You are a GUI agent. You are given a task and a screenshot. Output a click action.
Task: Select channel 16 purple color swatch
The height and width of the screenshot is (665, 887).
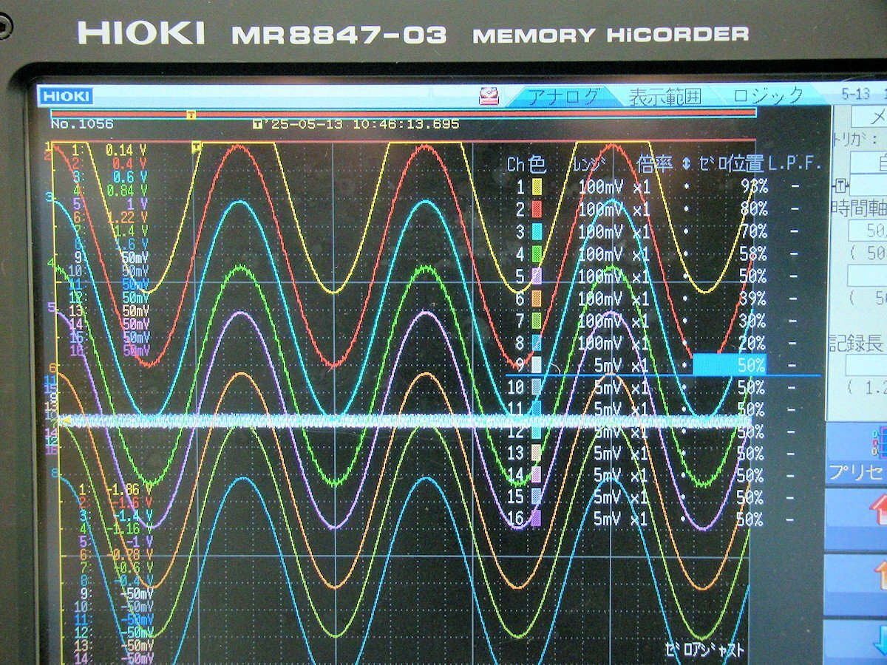(x=537, y=519)
